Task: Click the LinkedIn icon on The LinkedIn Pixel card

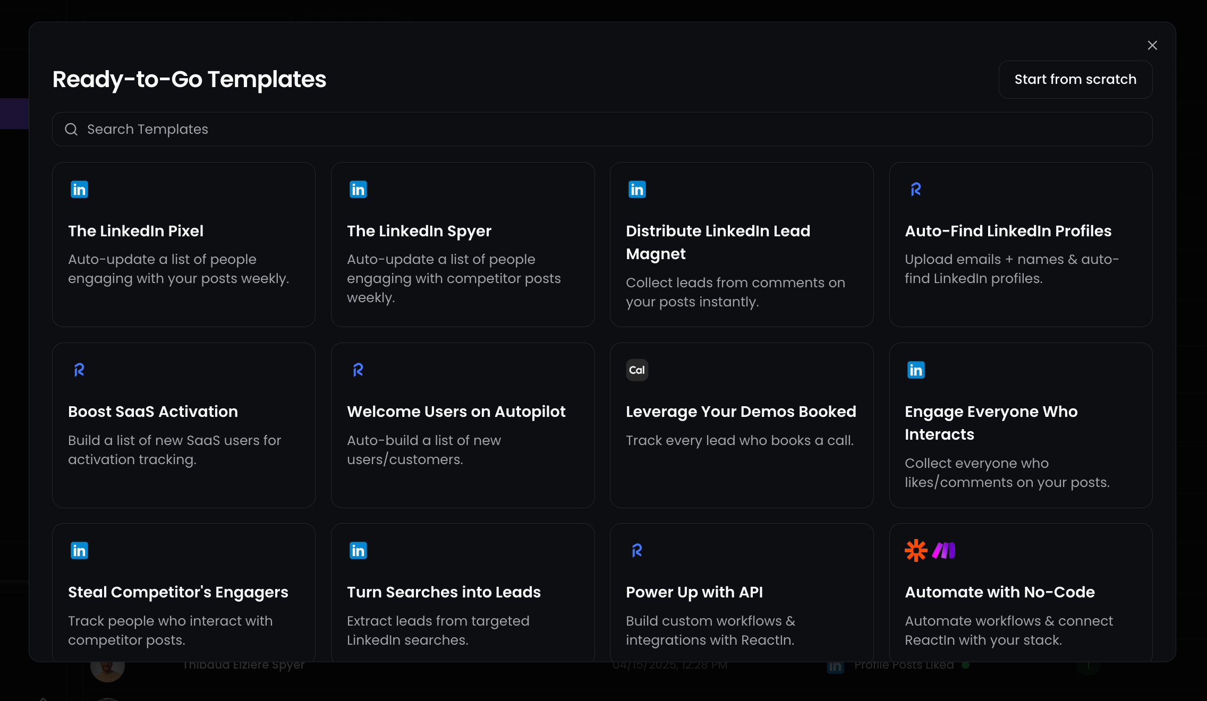Action: pyautogui.click(x=79, y=190)
